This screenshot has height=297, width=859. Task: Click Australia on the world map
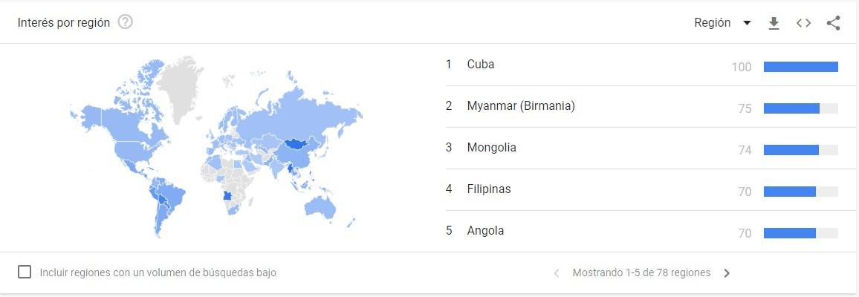coord(320,207)
